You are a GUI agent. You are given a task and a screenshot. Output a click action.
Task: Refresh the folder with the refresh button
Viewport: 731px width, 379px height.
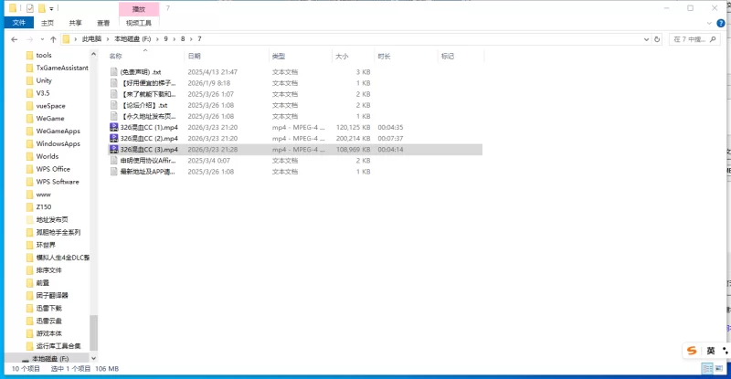657,39
